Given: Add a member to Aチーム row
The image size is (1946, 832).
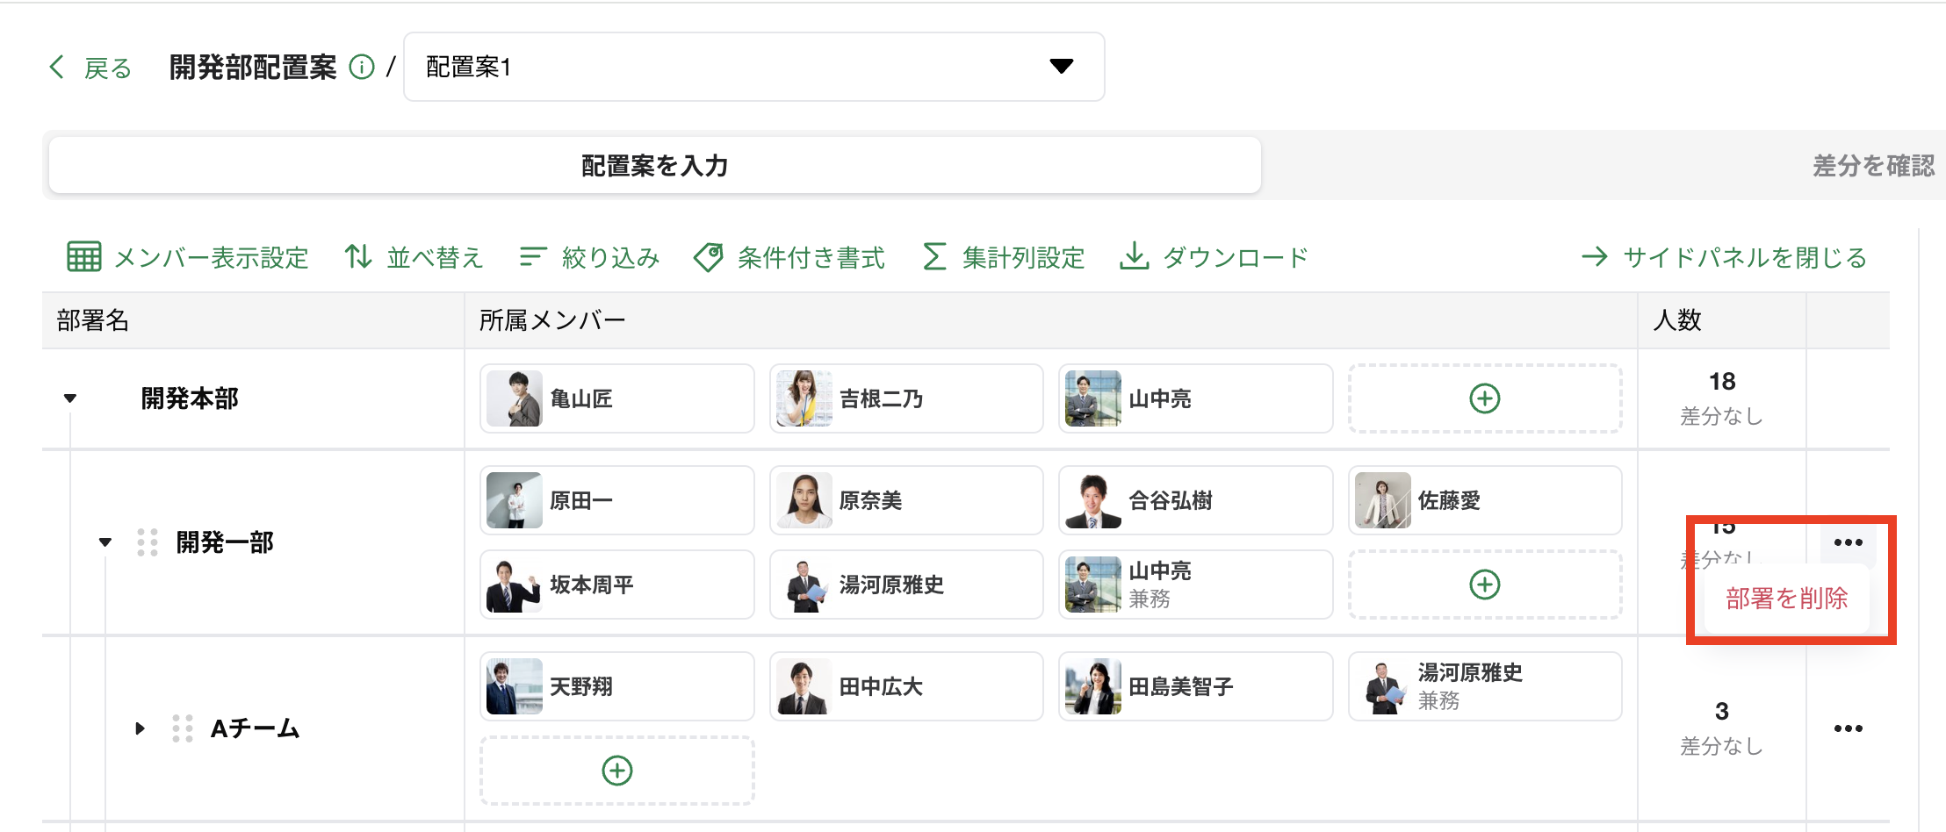Looking at the screenshot, I should tap(616, 771).
